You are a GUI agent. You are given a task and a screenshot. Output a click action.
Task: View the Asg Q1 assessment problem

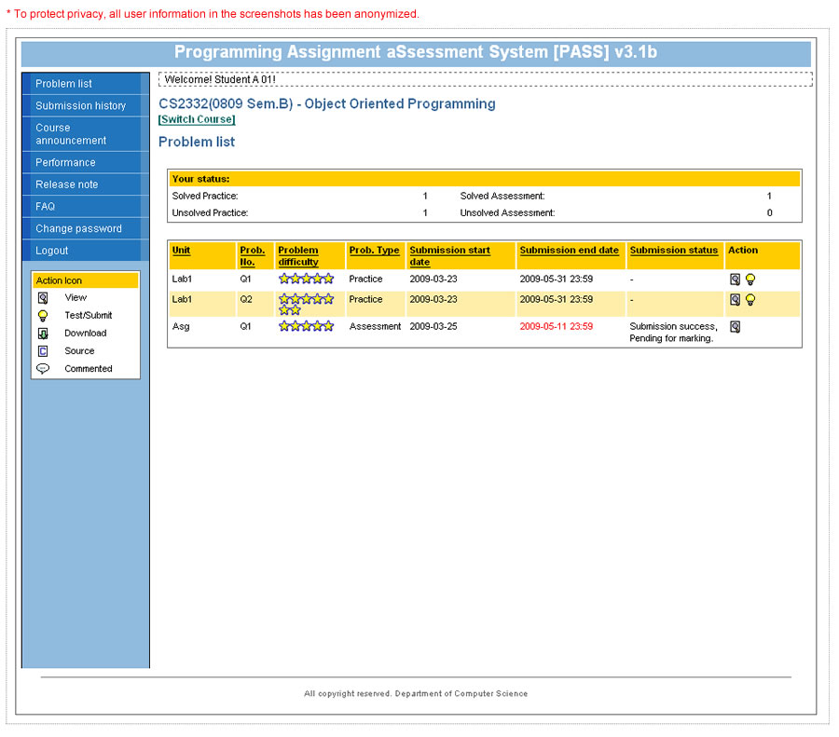735,327
